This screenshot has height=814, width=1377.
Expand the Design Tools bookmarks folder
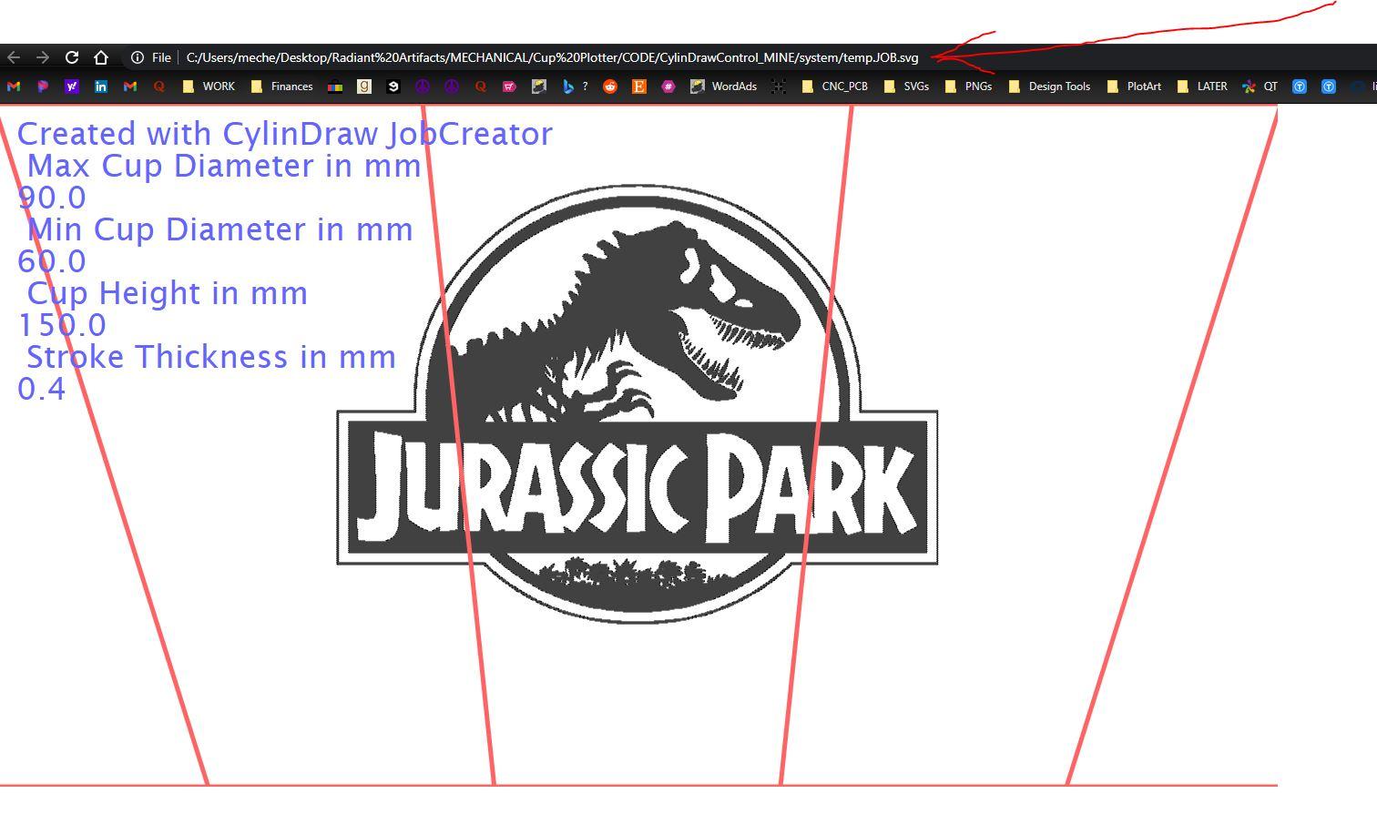1049,86
